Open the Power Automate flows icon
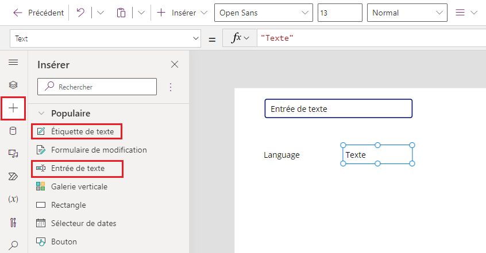486x253 pixels. coord(13,176)
